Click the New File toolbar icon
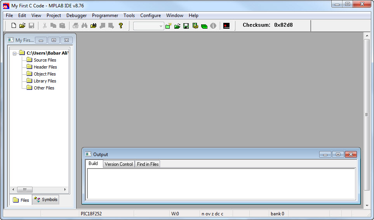This screenshot has height=220, width=374. pyautogui.click(x=14, y=26)
